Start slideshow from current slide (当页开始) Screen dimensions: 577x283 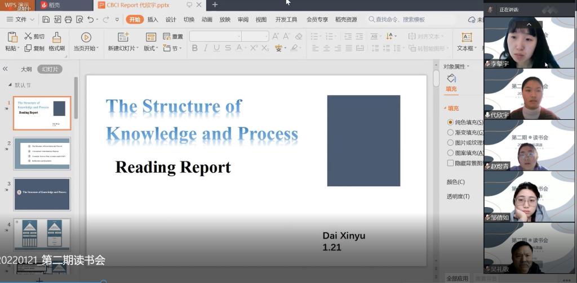pyautogui.click(x=86, y=41)
